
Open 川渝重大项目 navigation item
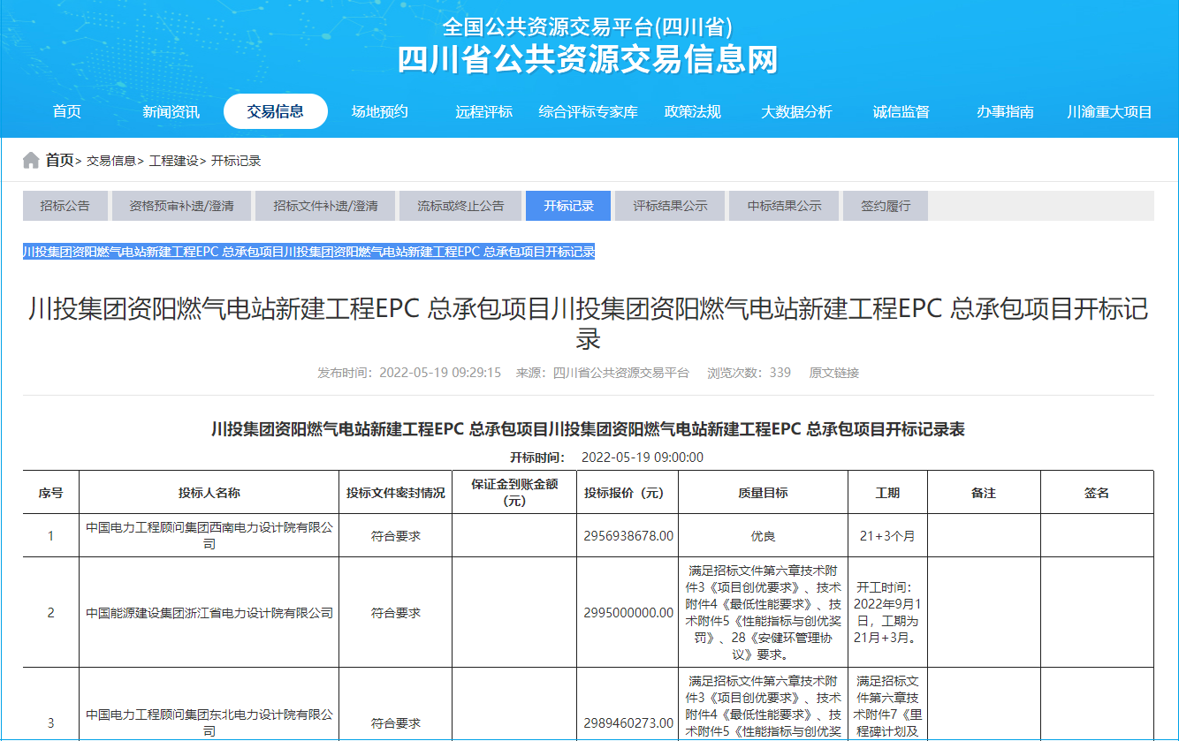(1109, 111)
